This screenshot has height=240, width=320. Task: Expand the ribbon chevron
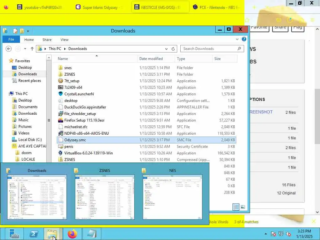coord(237,39)
